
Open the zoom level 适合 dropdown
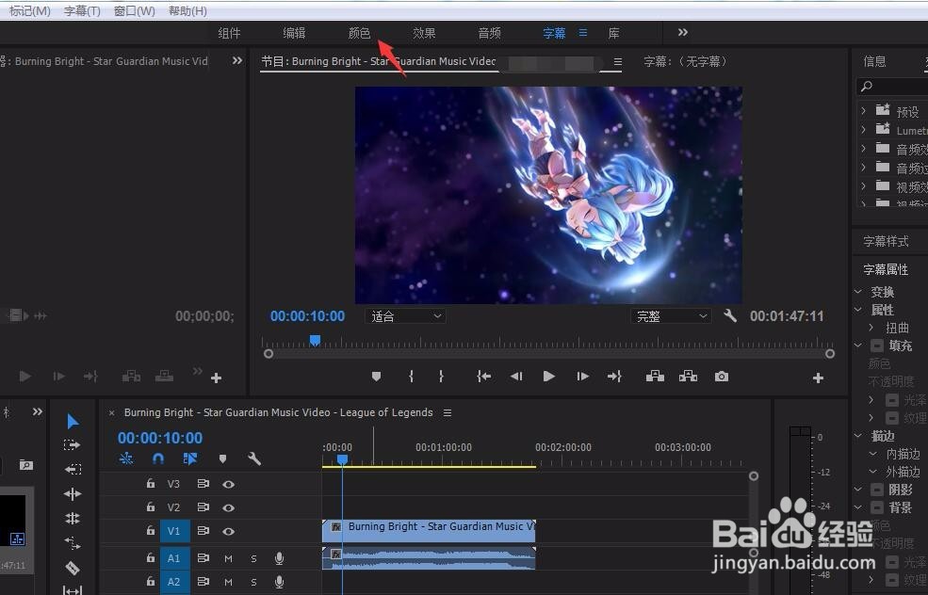pyautogui.click(x=405, y=316)
